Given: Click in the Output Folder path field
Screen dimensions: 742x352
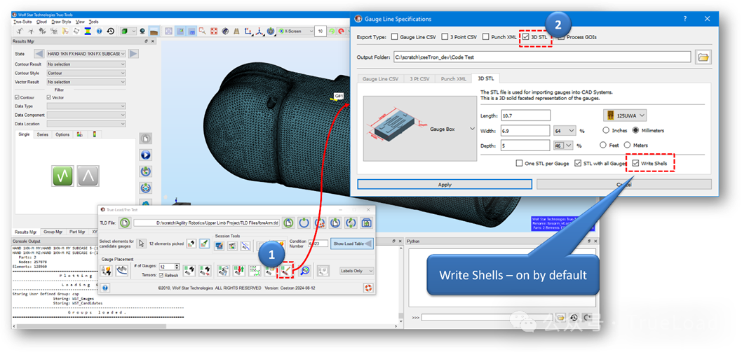Looking at the screenshot, I should point(542,57).
